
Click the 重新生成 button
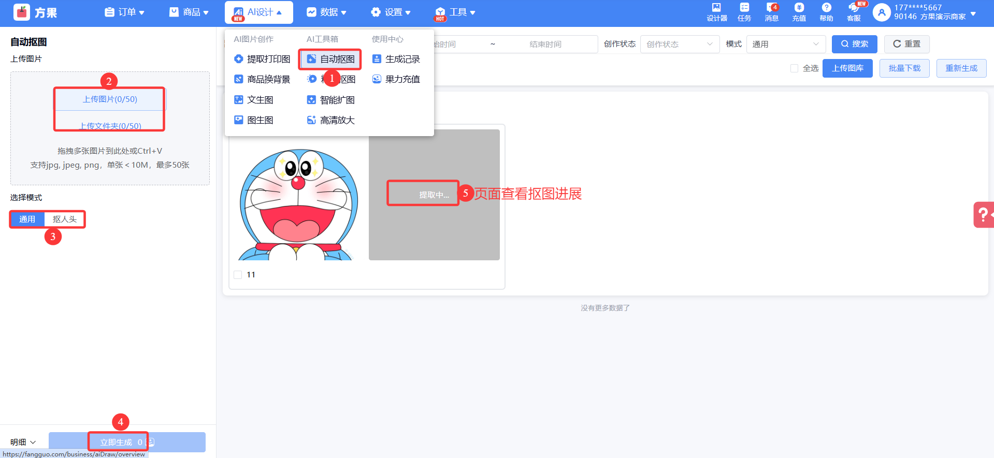pos(961,68)
